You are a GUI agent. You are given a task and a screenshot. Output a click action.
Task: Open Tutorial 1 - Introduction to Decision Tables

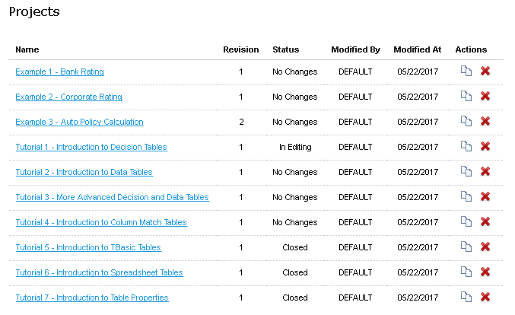click(x=91, y=147)
